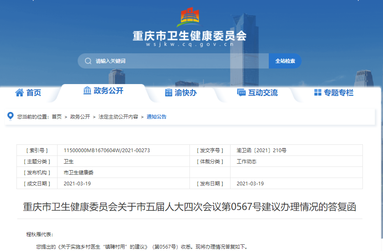
Task: Click the government building icon beside 政务公开
Action: click(x=87, y=91)
